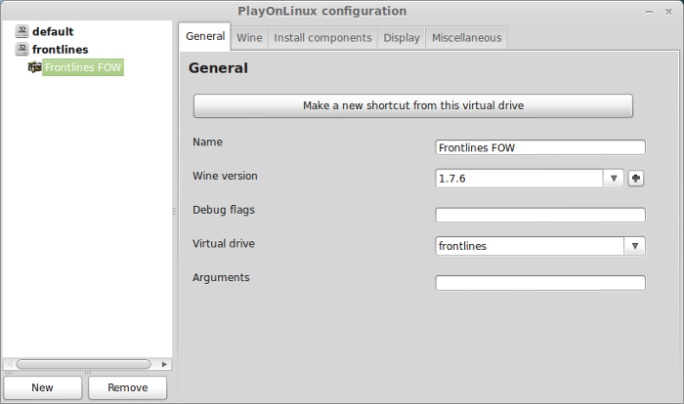This screenshot has width=684, height=404.
Task: Click the sidebar horizontal scrollbar thumb
Action: pyautogui.click(x=83, y=364)
